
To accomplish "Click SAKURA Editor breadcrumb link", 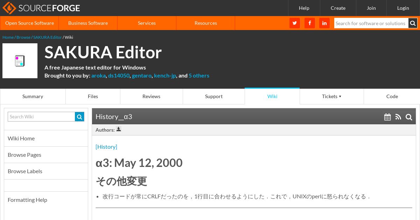I will click(x=48, y=37).
